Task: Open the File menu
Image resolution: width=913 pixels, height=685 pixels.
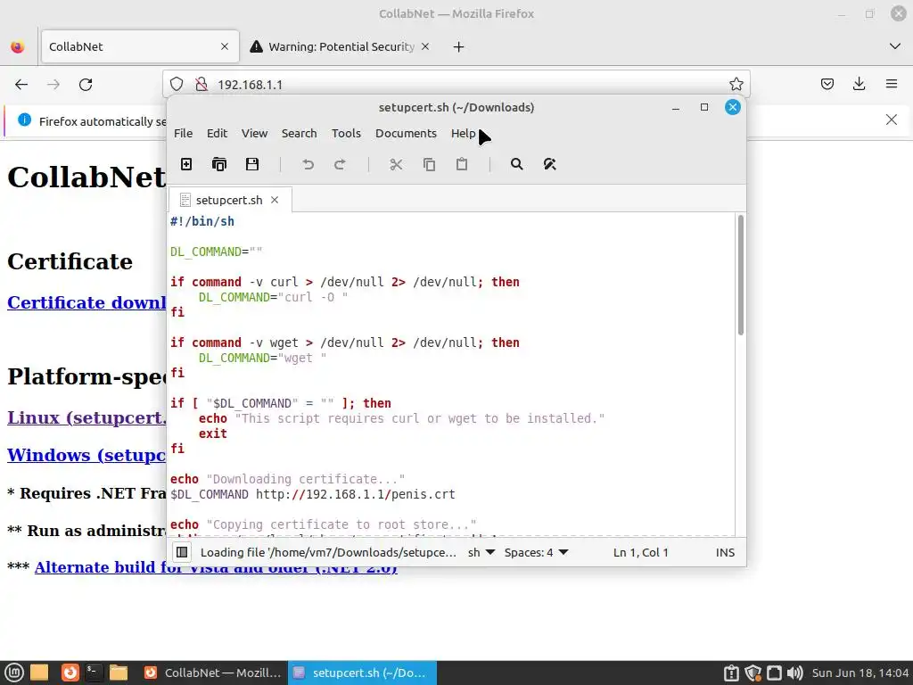Action: point(183,134)
